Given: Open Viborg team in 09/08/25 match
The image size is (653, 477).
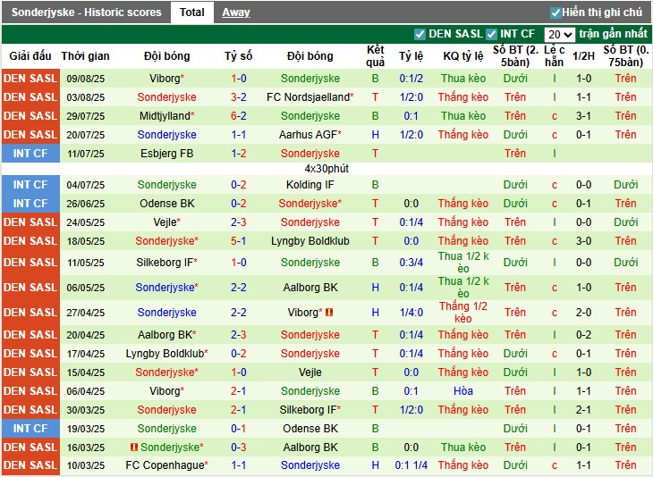Looking at the screenshot, I should [x=166, y=79].
